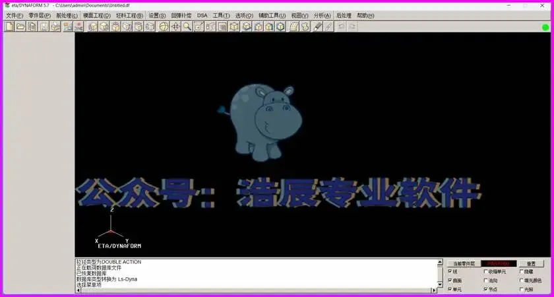Image resolution: width=554 pixels, height=297 pixels.
Task: Open the 后处理 menu
Action: (x=344, y=16)
